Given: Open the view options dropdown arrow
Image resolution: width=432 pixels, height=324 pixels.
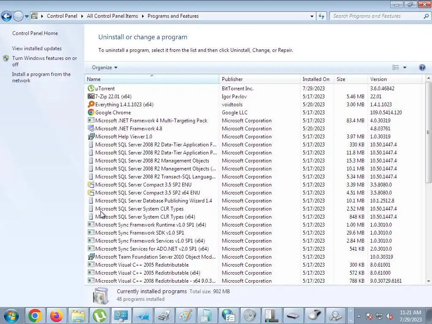Looking at the screenshot, I should coord(405,67).
